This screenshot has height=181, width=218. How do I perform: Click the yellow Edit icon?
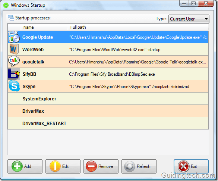[55, 166]
